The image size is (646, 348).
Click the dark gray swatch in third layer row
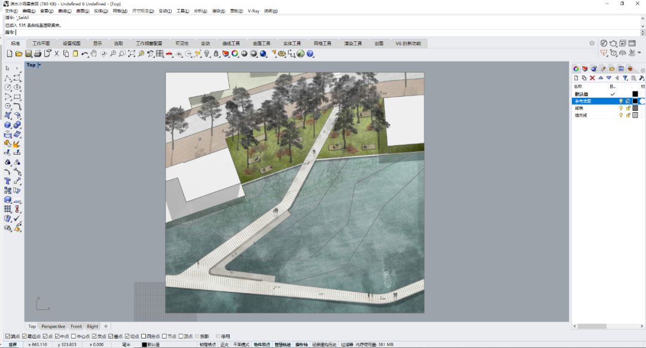635,108
